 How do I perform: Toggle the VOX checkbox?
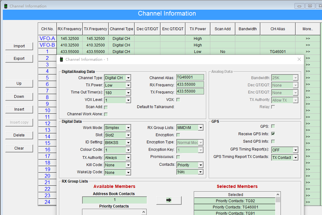pyautogui.click(x=178, y=100)
